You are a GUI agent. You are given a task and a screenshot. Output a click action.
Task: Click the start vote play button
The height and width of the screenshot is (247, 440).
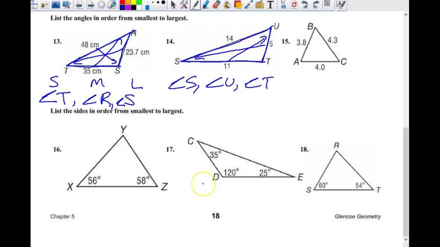click(x=101, y=4)
